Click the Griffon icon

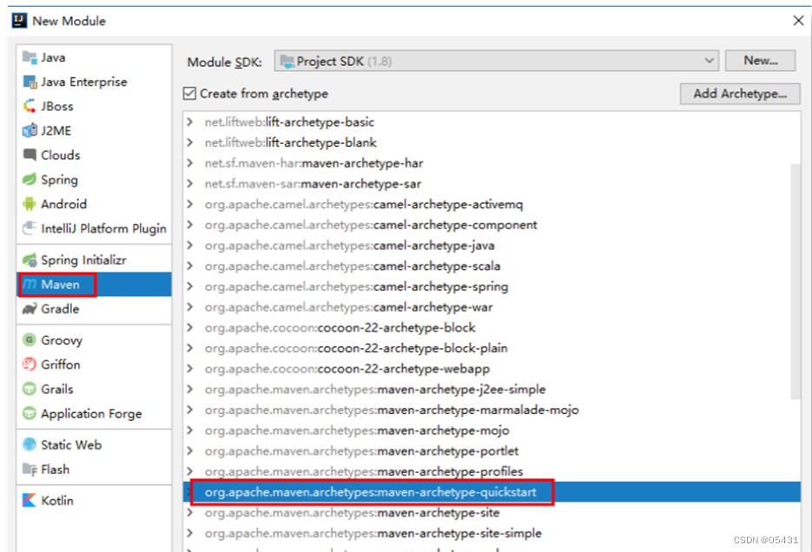(x=30, y=365)
